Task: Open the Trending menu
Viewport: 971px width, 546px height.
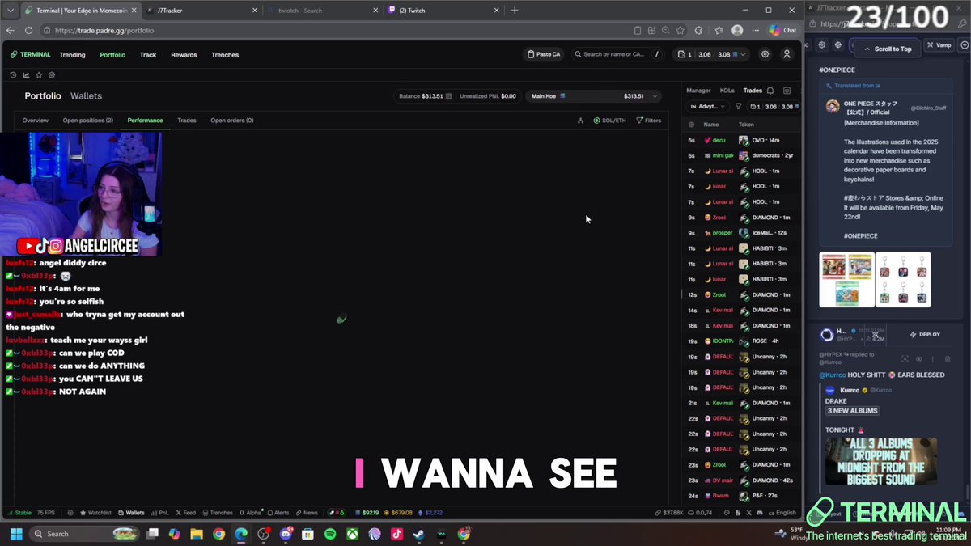Action: 72,55
